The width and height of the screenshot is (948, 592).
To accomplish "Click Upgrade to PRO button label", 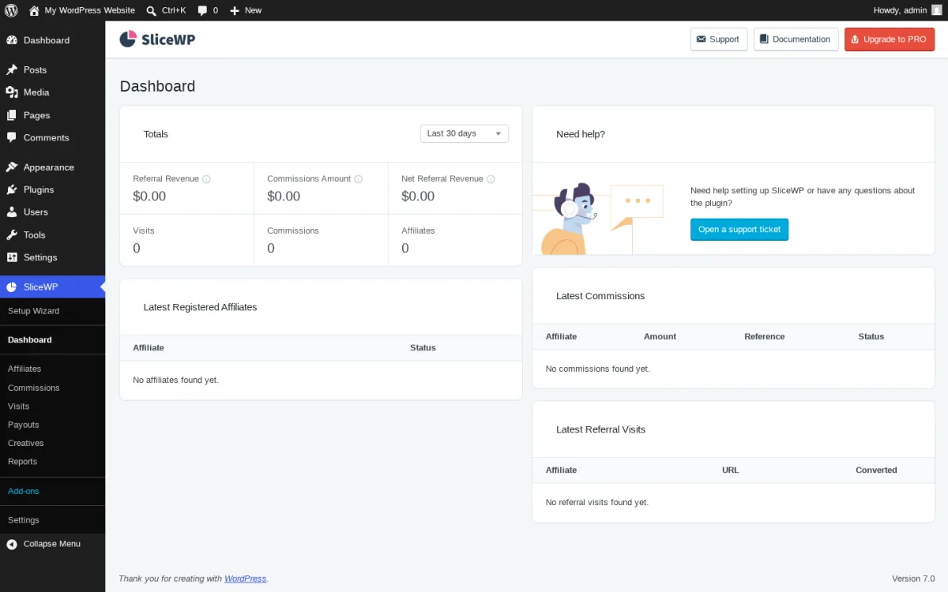I will [x=895, y=39].
